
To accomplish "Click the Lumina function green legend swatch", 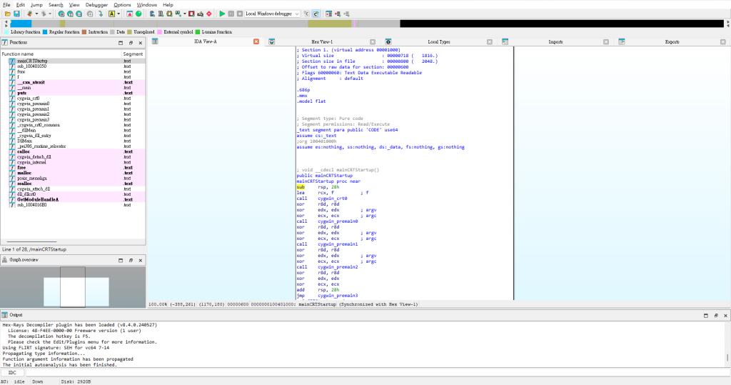I will (x=198, y=31).
